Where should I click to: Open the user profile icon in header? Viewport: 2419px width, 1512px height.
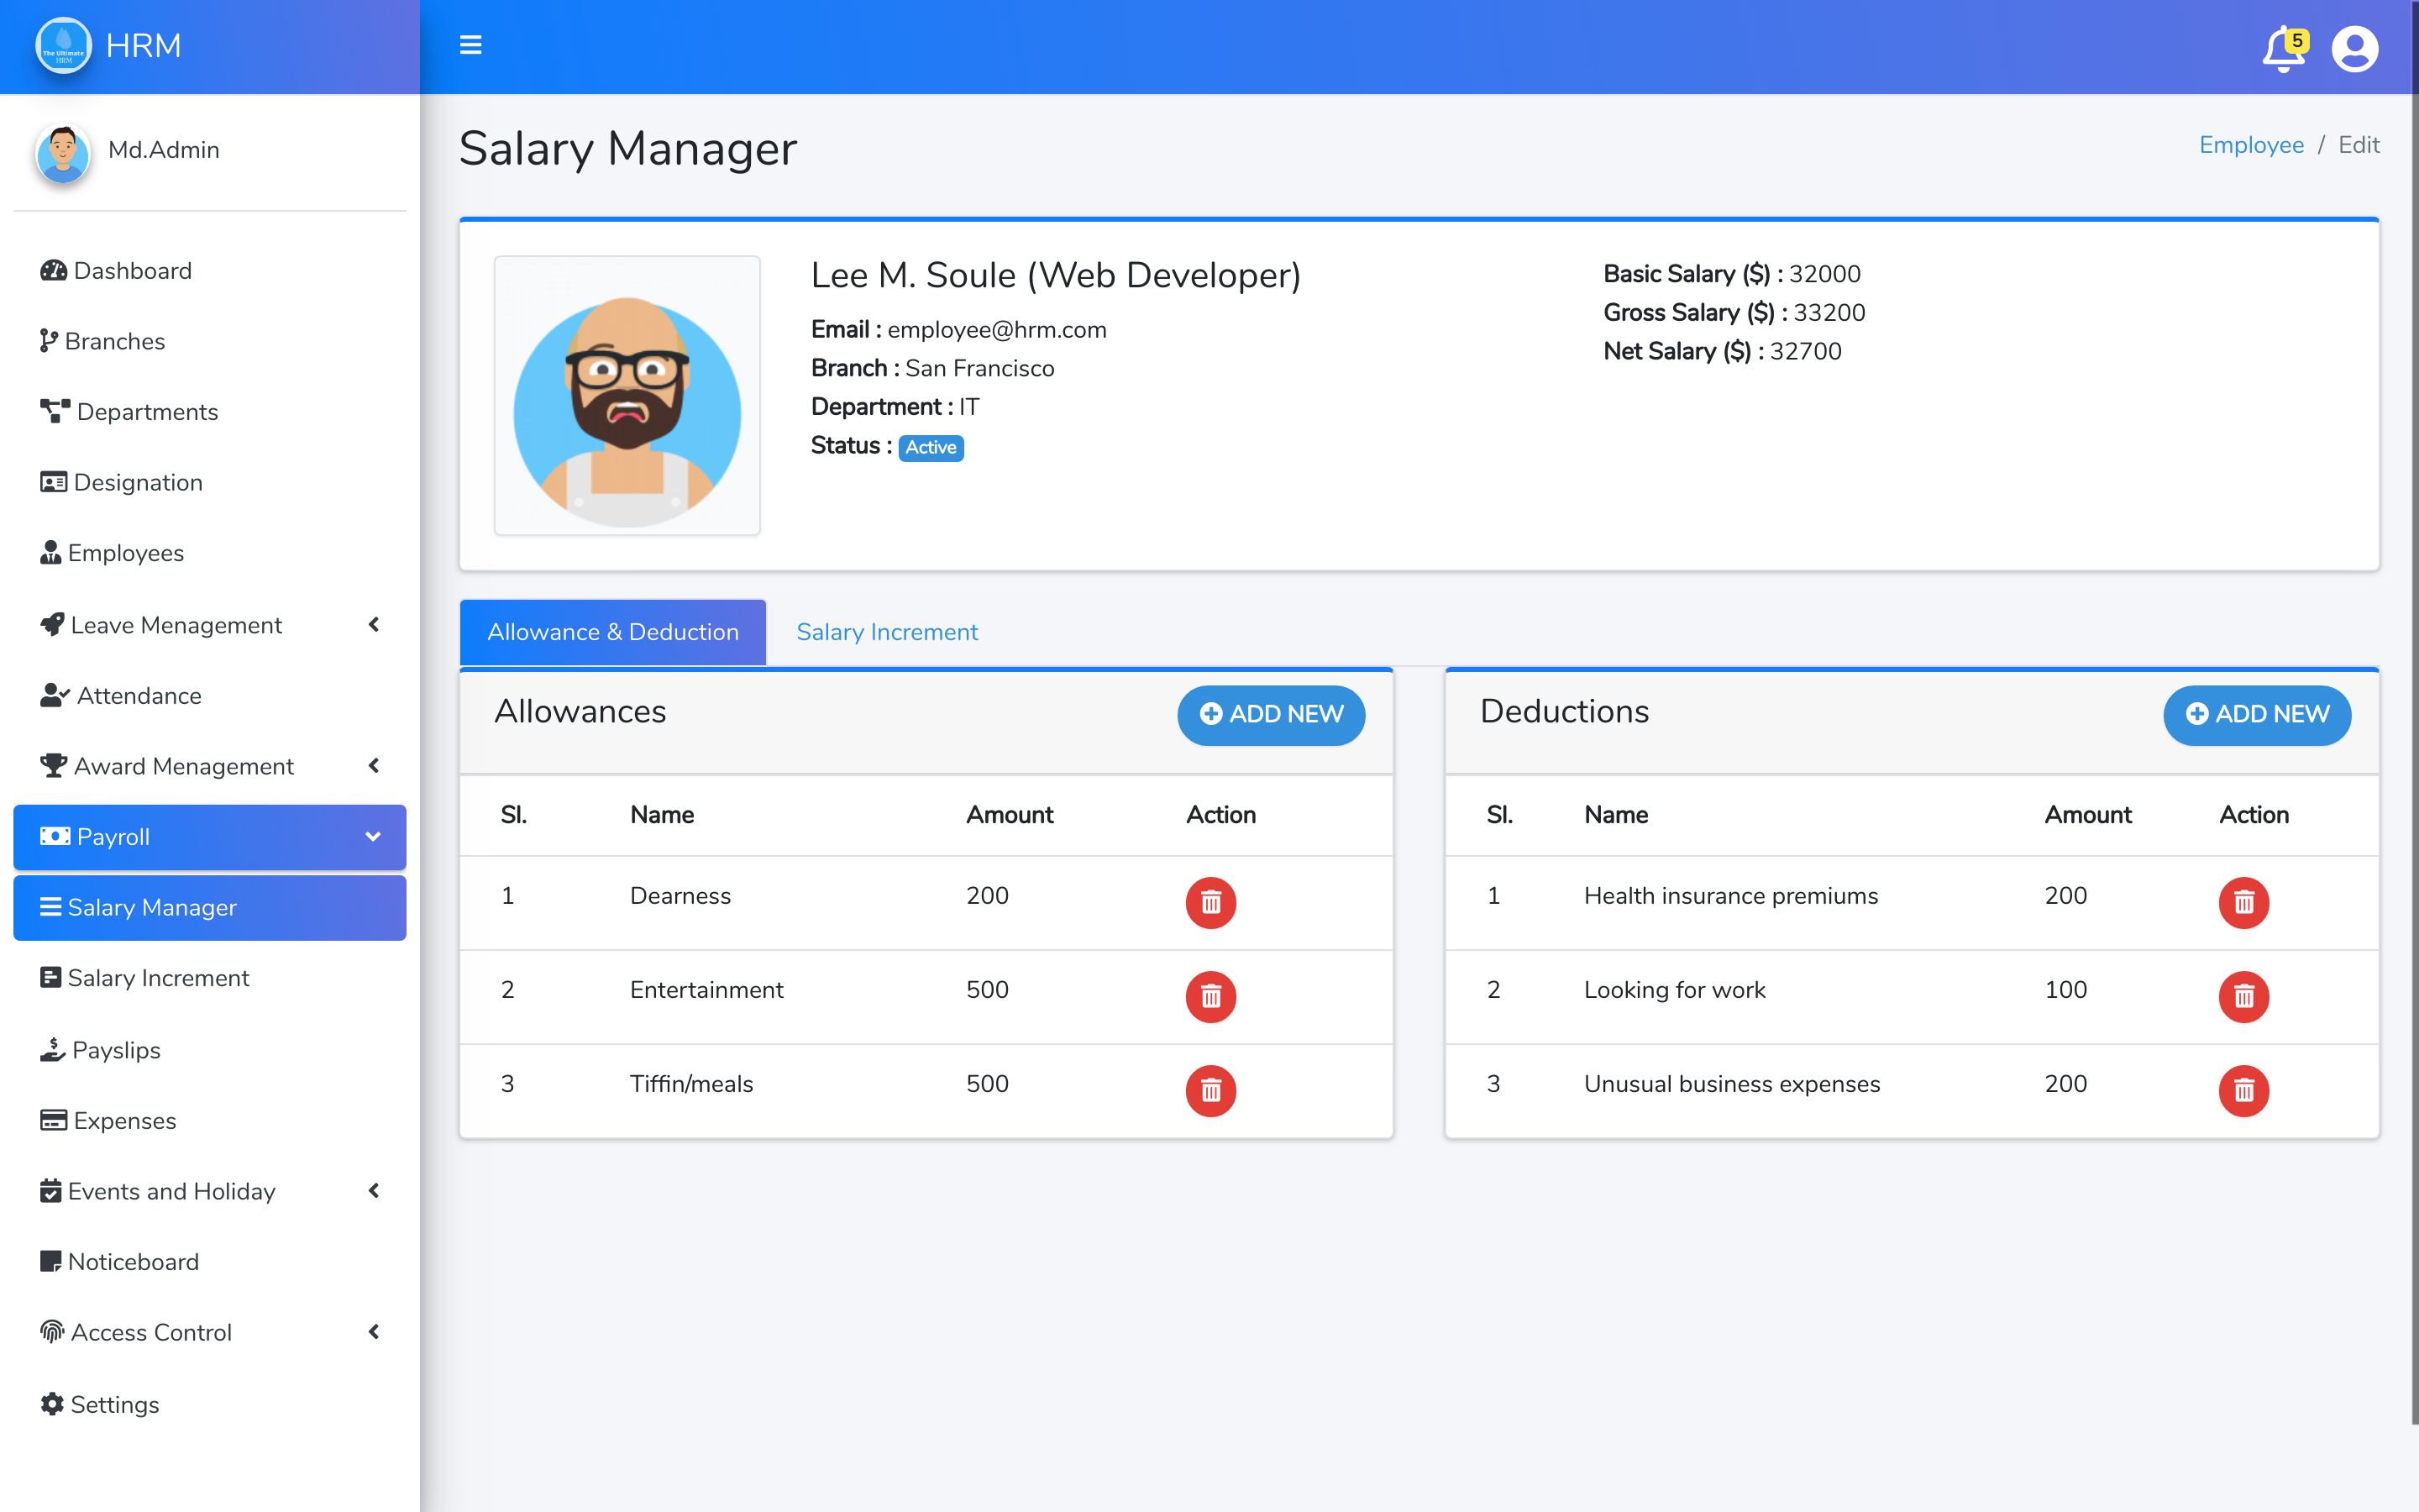pos(2354,49)
